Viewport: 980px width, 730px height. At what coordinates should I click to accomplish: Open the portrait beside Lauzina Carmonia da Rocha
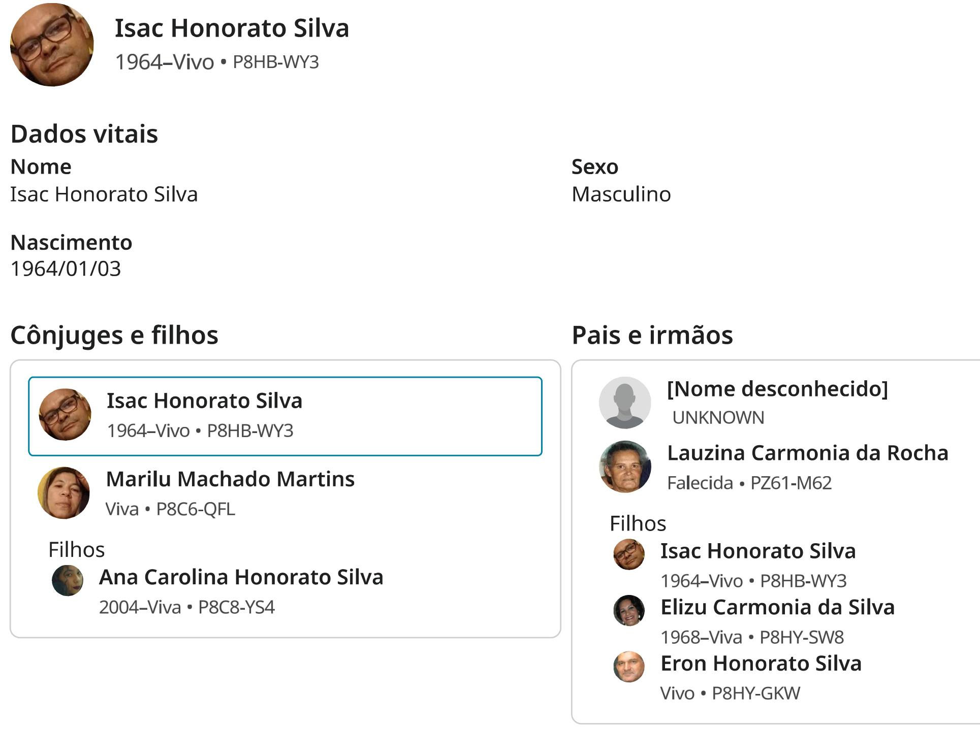[x=625, y=467]
